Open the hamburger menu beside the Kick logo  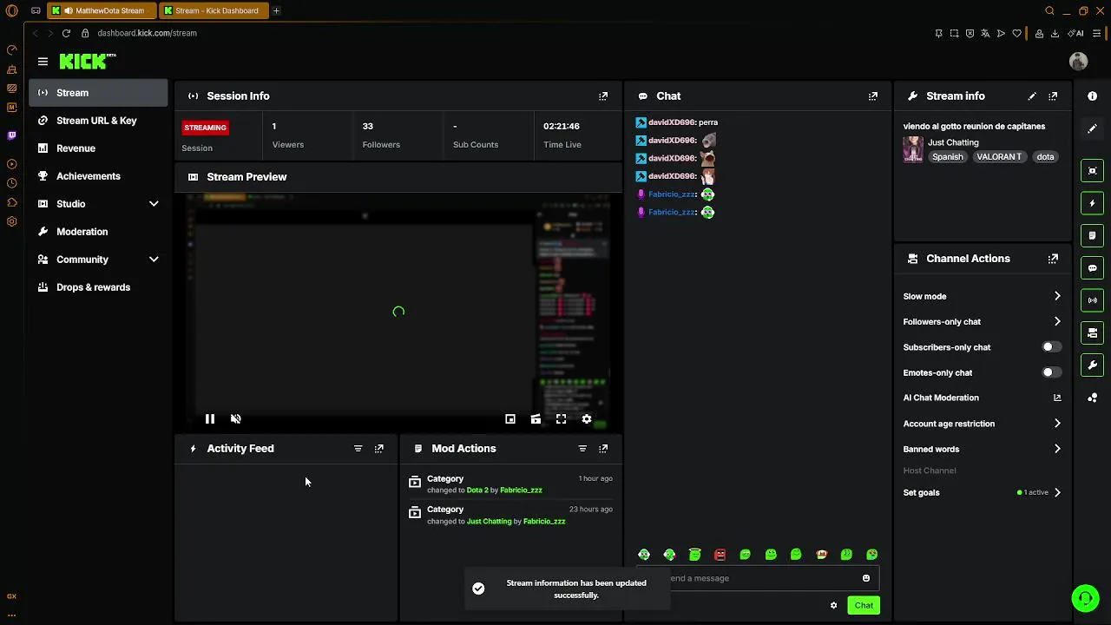[43, 62]
